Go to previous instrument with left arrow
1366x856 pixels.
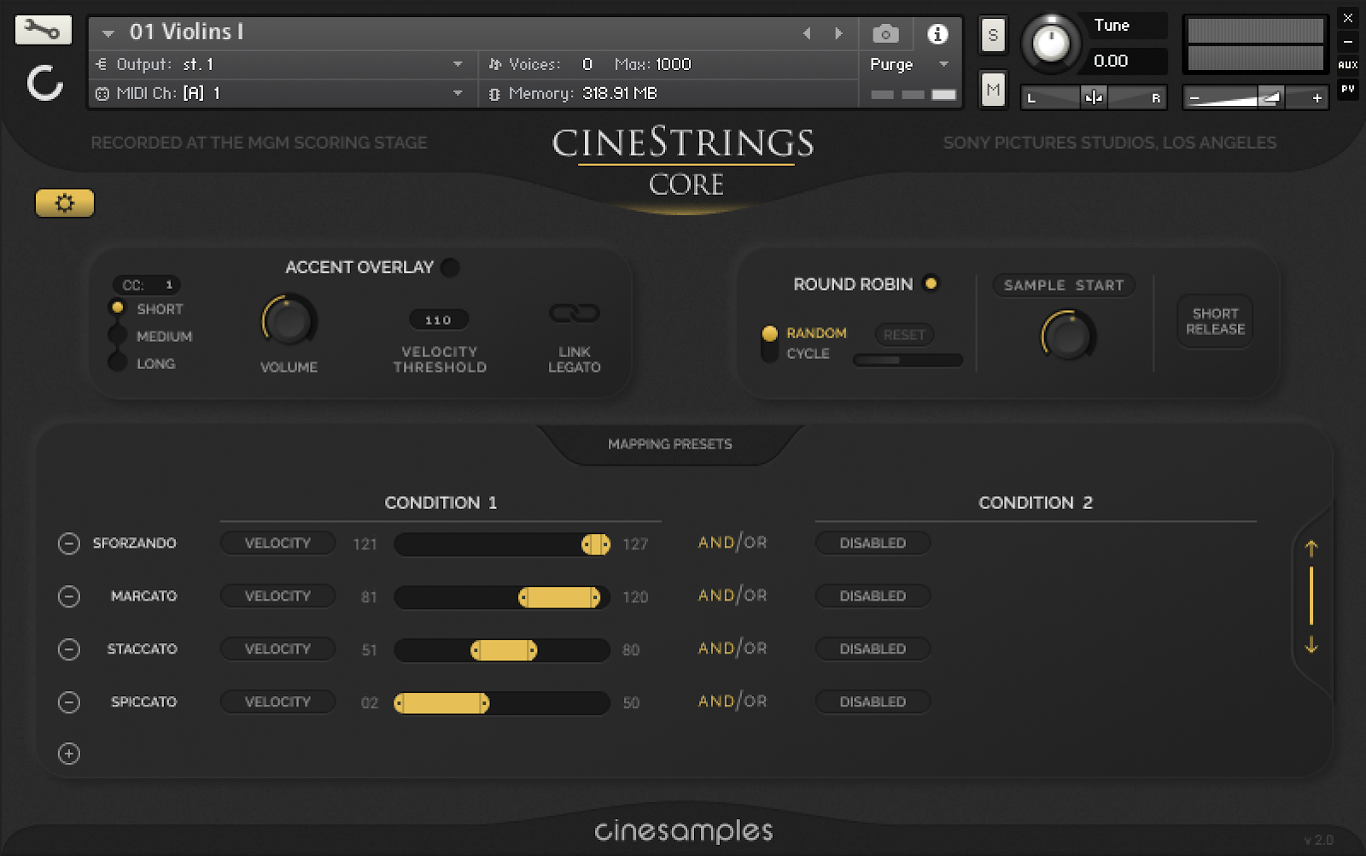pos(807,33)
